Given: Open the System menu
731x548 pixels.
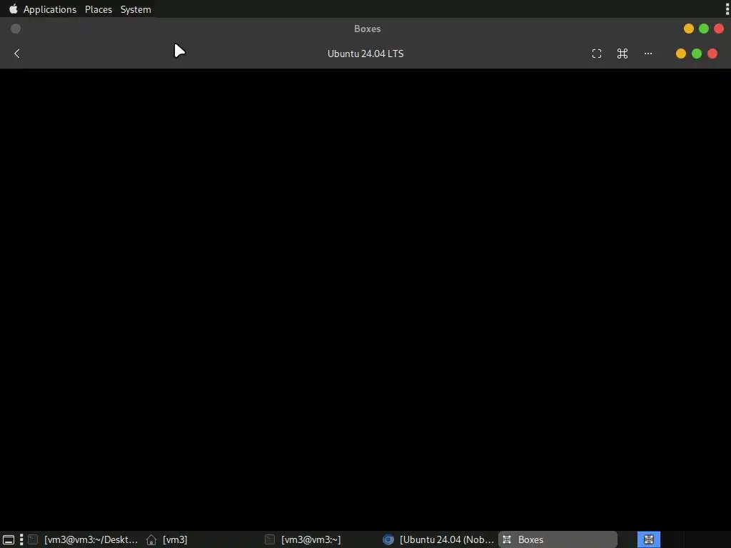Looking at the screenshot, I should [136, 9].
